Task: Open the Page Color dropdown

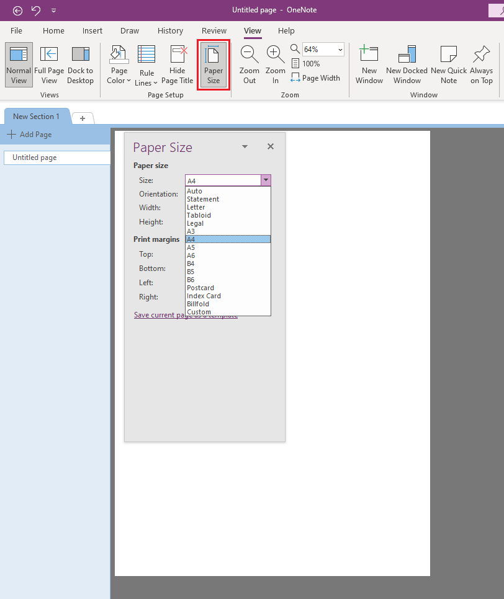Action: [x=119, y=64]
